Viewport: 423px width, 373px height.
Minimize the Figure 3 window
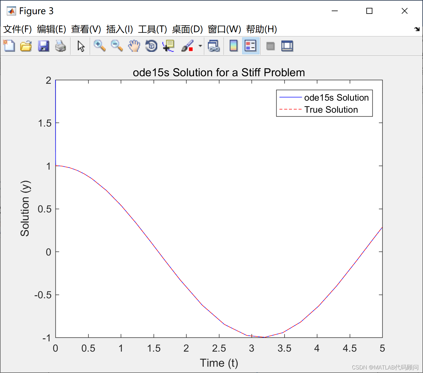(335, 11)
